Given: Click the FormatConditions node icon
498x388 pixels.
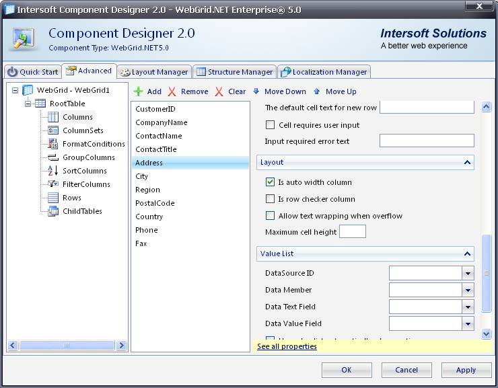Looking at the screenshot, I should tap(53, 144).
